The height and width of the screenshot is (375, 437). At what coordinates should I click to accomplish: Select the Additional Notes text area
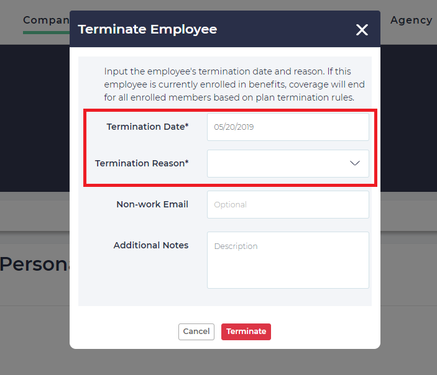tap(287, 260)
